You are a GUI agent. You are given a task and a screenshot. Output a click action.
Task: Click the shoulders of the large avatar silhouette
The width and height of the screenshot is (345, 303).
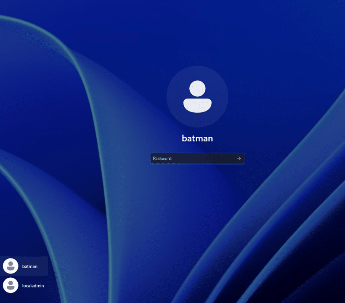pos(197,105)
